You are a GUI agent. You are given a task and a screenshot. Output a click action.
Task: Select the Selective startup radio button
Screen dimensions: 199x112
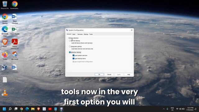pyautogui.click(x=70, y=52)
